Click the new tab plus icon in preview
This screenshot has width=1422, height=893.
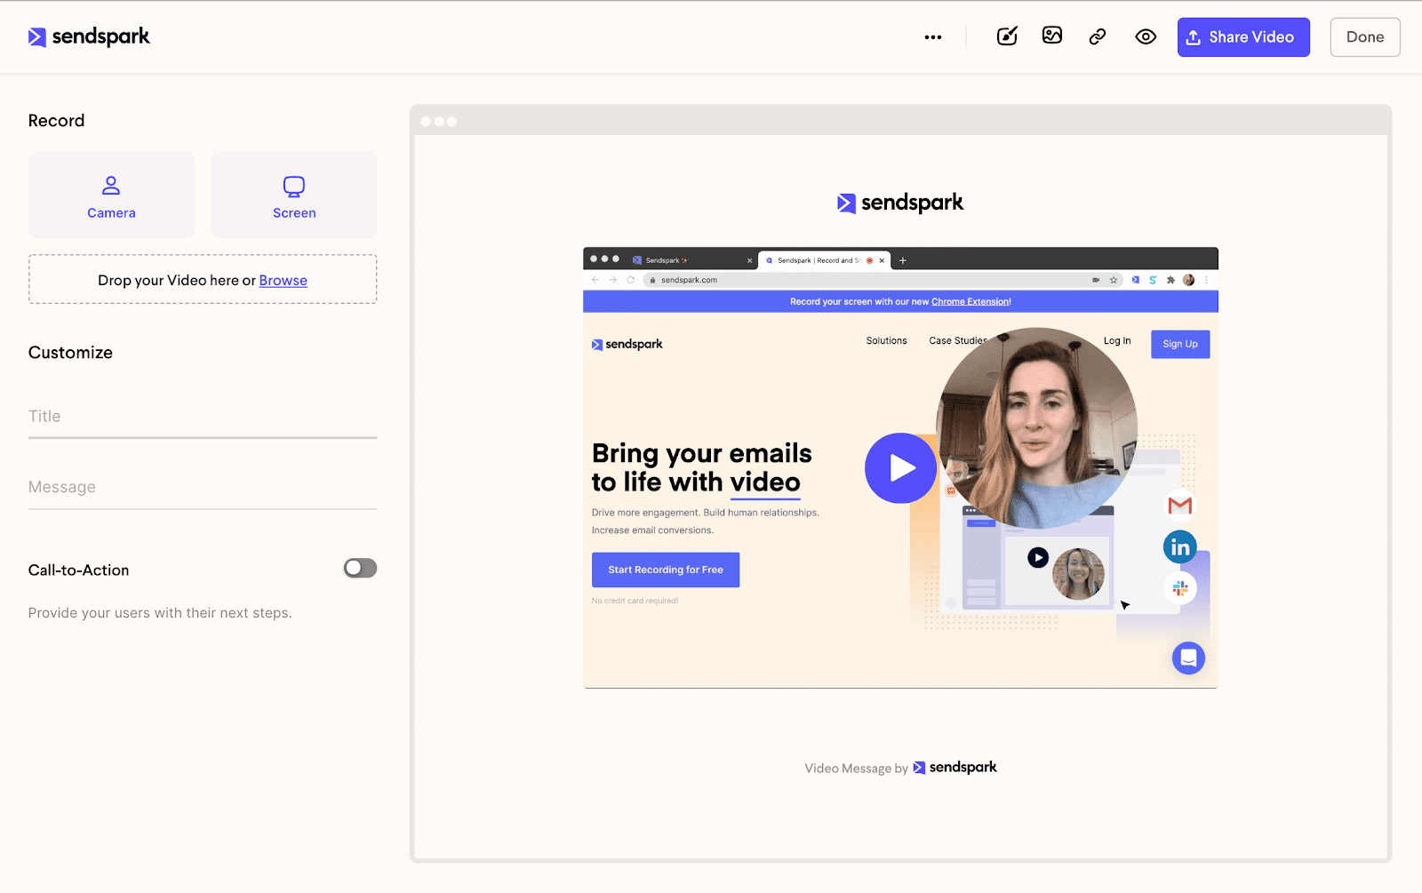point(903,260)
